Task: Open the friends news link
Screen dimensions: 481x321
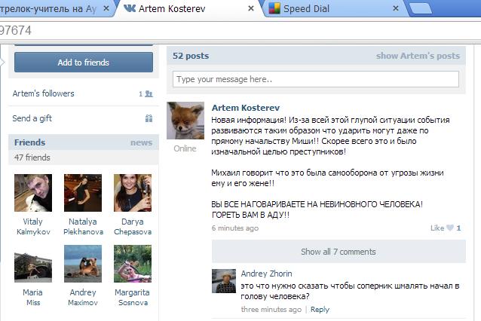Action: pyautogui.click(x=141, y=142)
